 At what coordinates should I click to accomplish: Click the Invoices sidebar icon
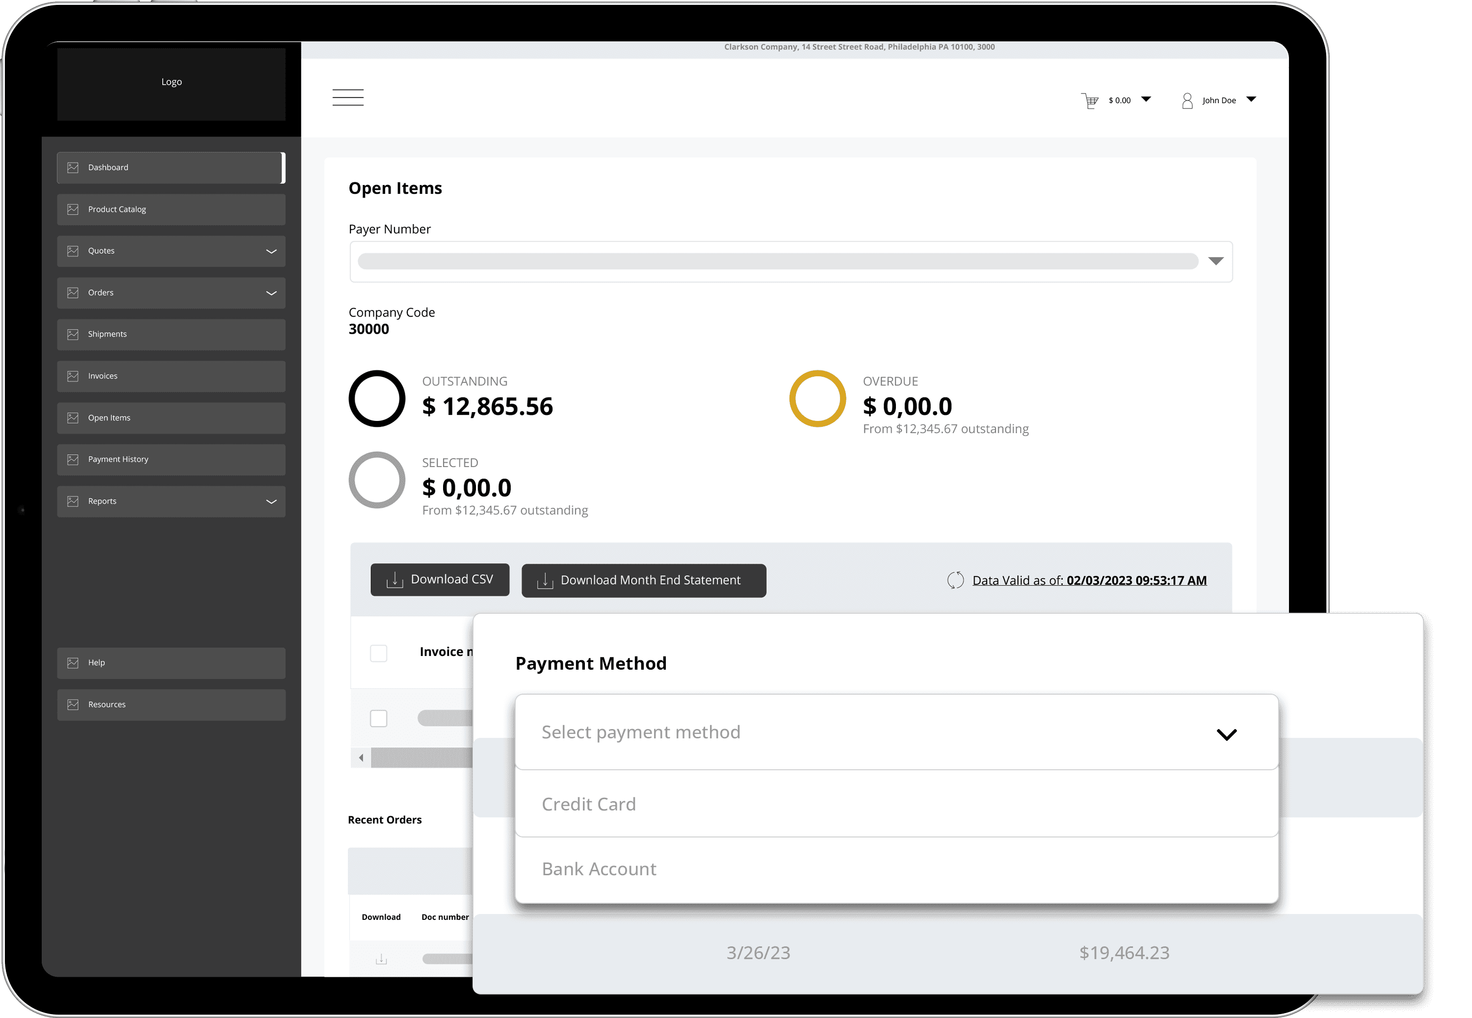click(x=73, y=376)
